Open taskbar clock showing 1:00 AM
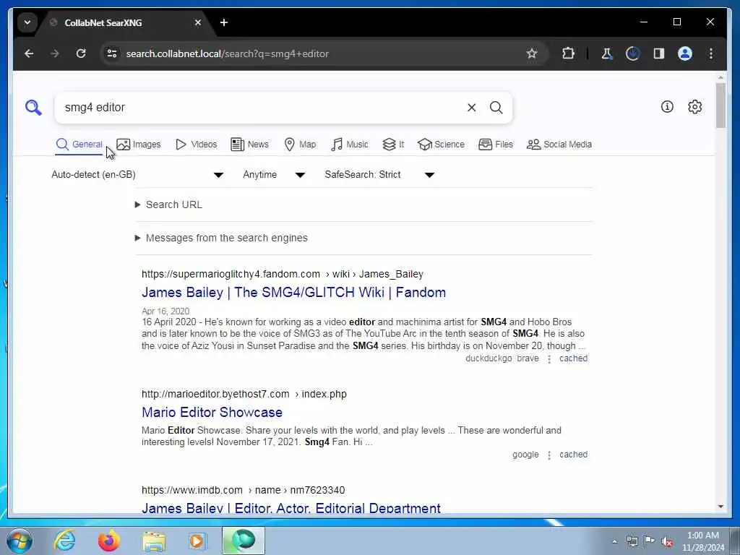Screen dimensions: 740x555 click(x=702, y=541)
